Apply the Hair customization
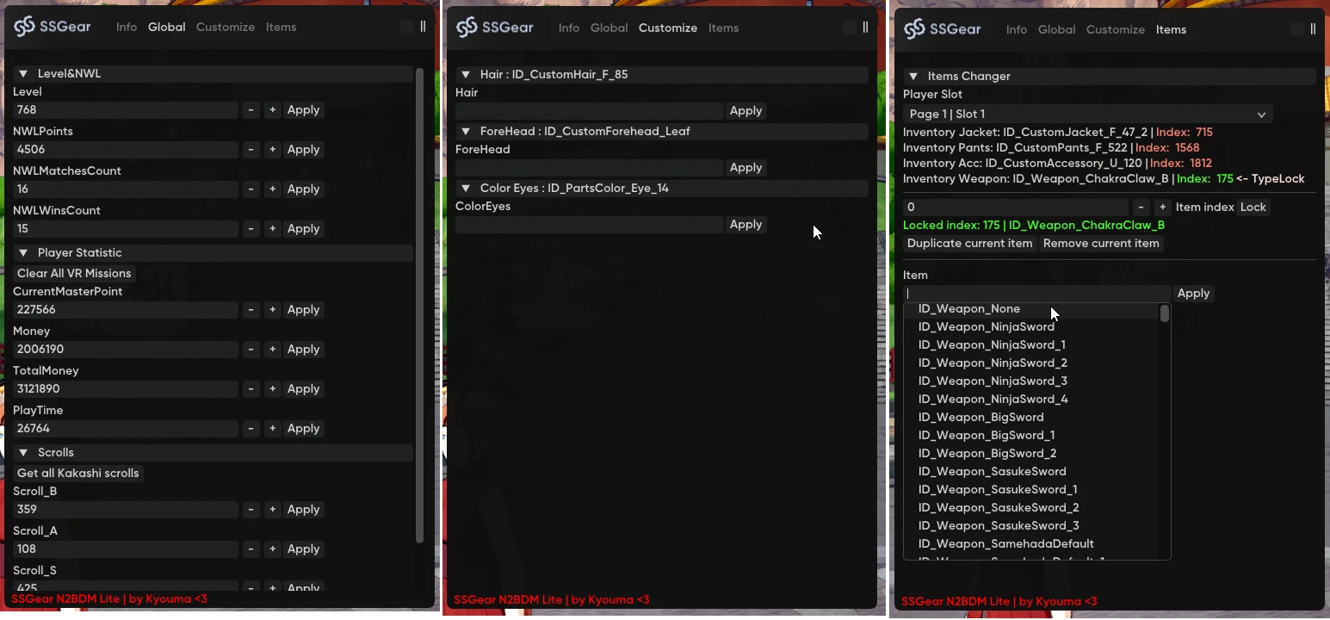Screen dimensions: 1330x620 745,111
